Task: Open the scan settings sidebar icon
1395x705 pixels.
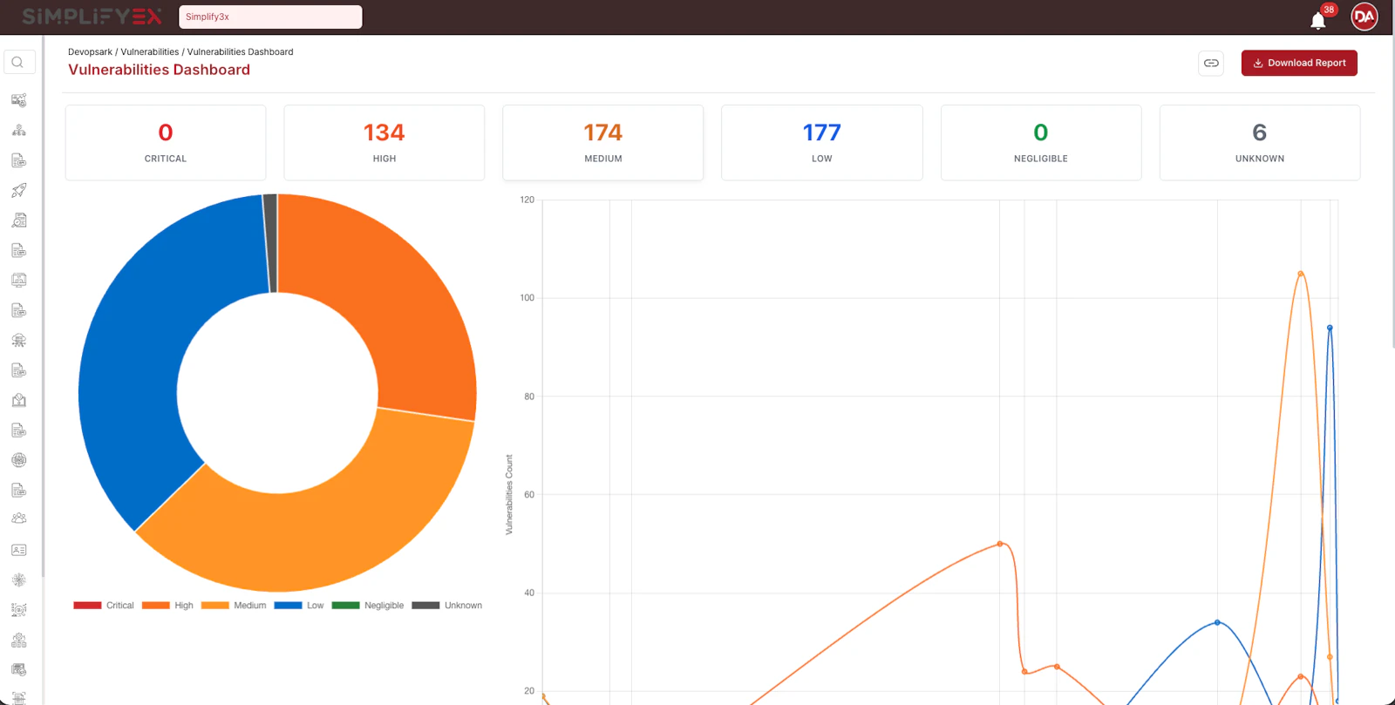Action: (x=19, y=609)
